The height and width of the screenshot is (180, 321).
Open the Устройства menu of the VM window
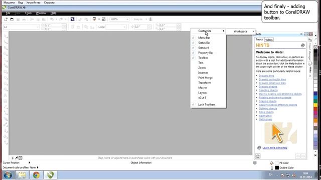(x=34, y=2)
